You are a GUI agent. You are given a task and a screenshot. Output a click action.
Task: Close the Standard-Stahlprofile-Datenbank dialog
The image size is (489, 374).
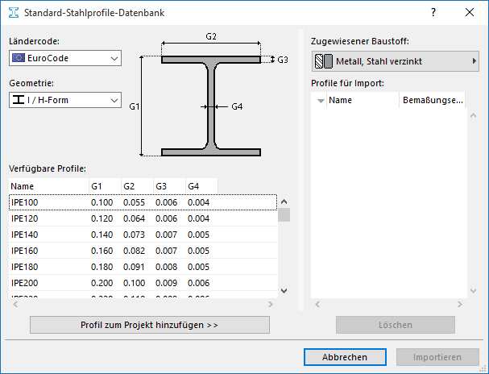pos(470,12)
